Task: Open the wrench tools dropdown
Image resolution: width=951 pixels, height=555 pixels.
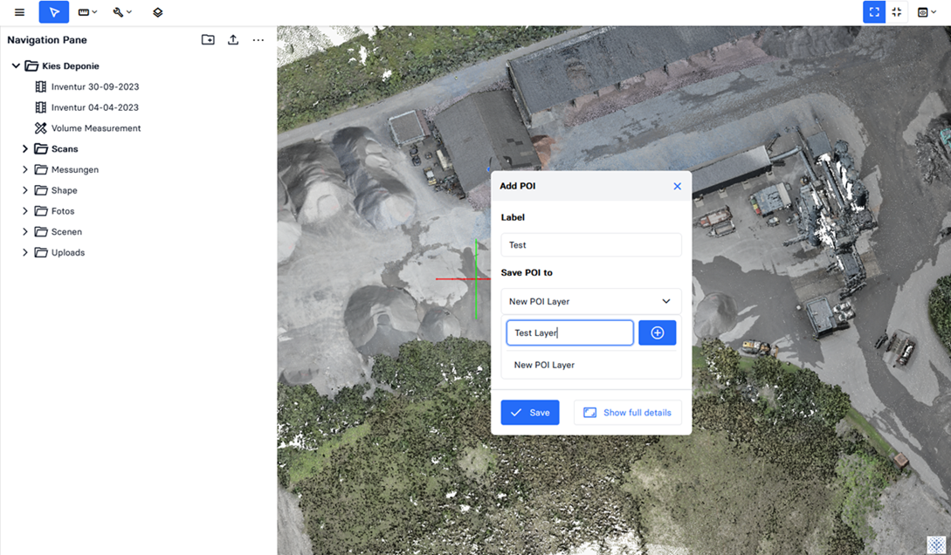Action: 122,12
